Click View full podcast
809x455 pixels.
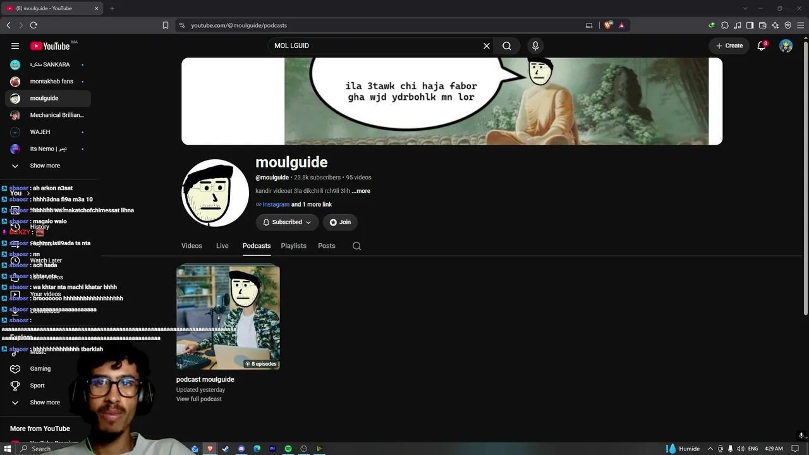pyautogui.click(x=199, y=399)
